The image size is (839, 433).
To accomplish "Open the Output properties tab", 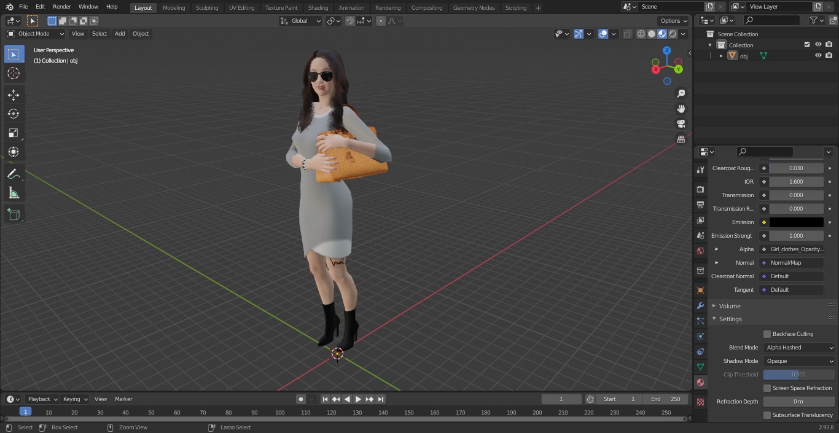I will coord(700,205).
